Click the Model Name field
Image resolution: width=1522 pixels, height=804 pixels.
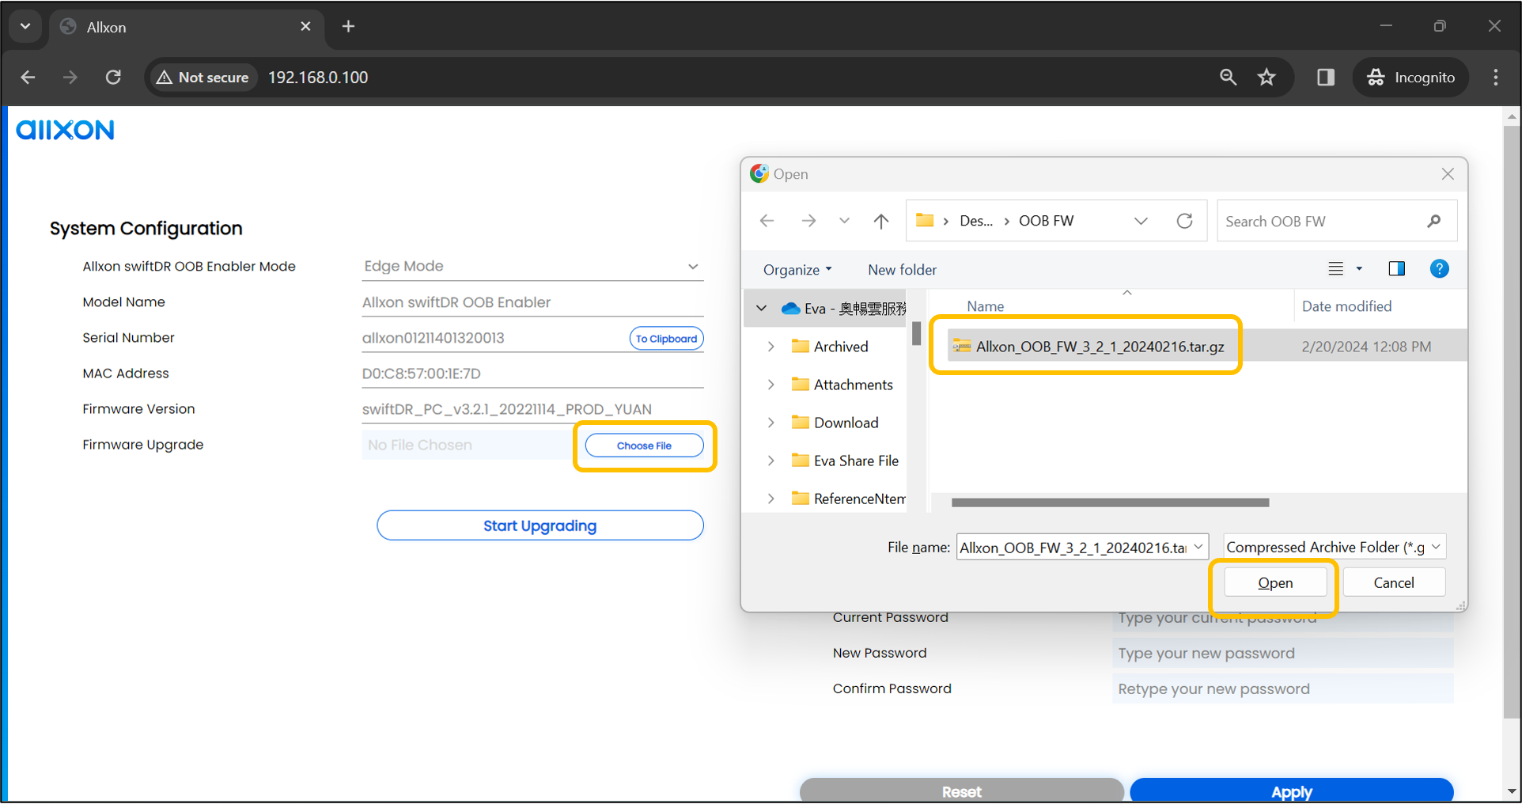pyautogui.click(x=532, y=302)
